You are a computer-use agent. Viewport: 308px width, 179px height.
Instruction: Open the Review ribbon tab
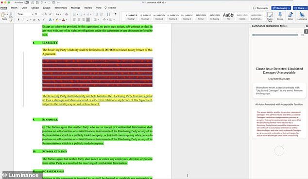pos(88,8)
